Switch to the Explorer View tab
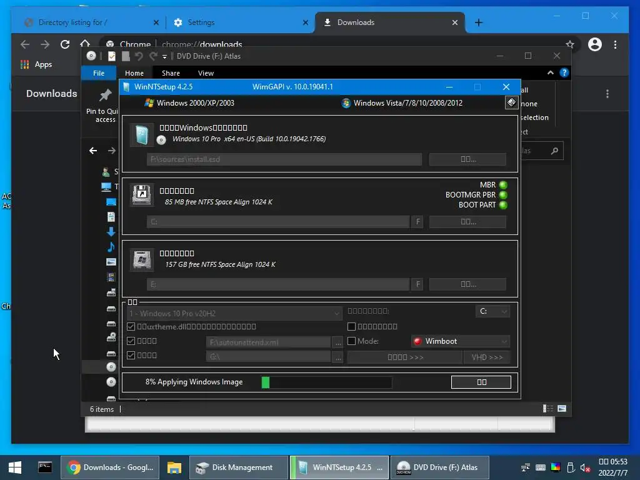The width and height of the screenshot is (640, 480). [206, 73]
